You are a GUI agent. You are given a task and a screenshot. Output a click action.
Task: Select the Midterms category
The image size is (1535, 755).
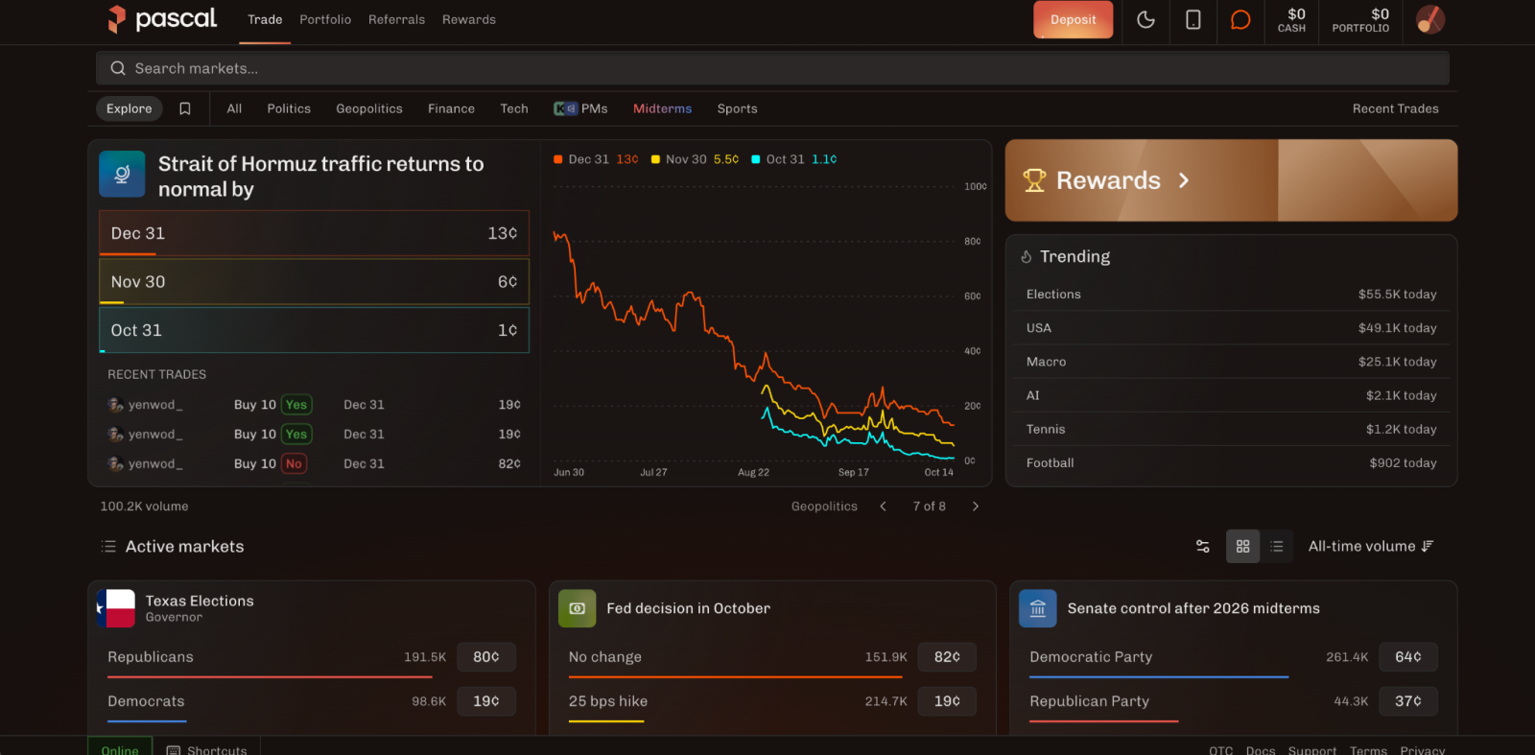(x=662, y=108)
